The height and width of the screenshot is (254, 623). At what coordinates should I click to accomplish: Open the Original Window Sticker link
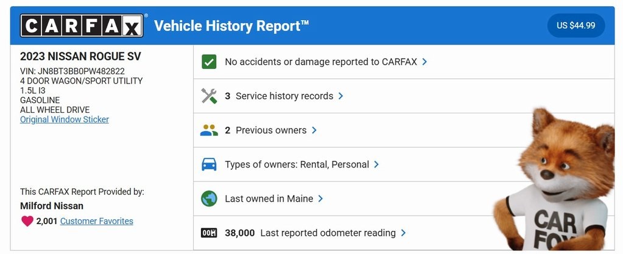tap(65, 119)
